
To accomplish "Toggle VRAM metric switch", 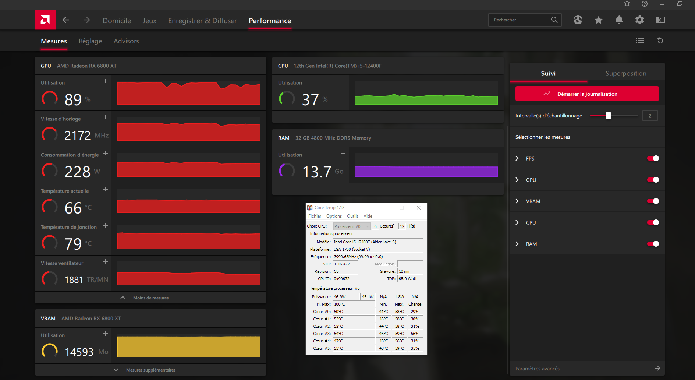I will point(653,201).
